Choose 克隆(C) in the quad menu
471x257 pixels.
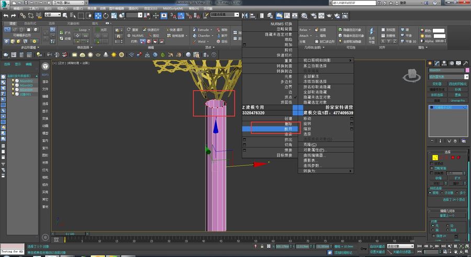(x=326, y=144)
